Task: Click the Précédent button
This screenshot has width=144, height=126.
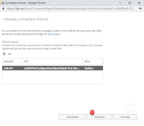Action: (x=72, y=117)
